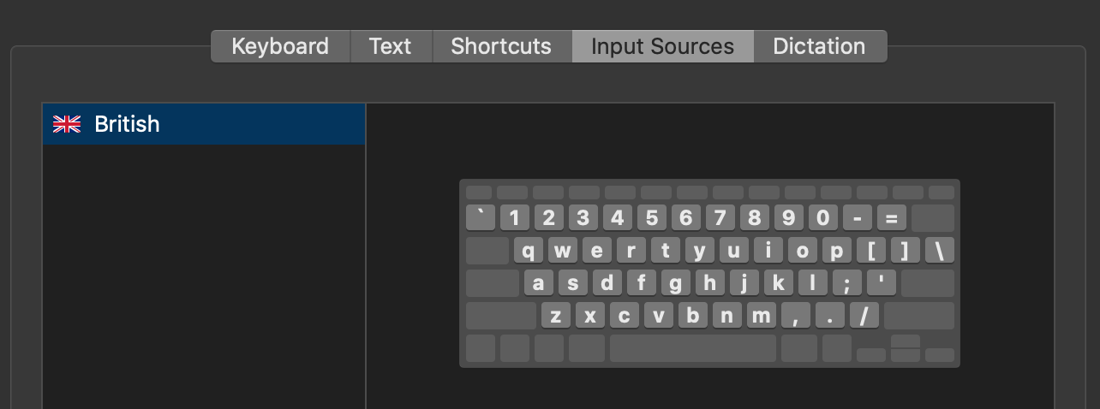Click the forward slash key on preview
Screen dimensions: 1100x409
pyautogui.click(x=864, y=316)
